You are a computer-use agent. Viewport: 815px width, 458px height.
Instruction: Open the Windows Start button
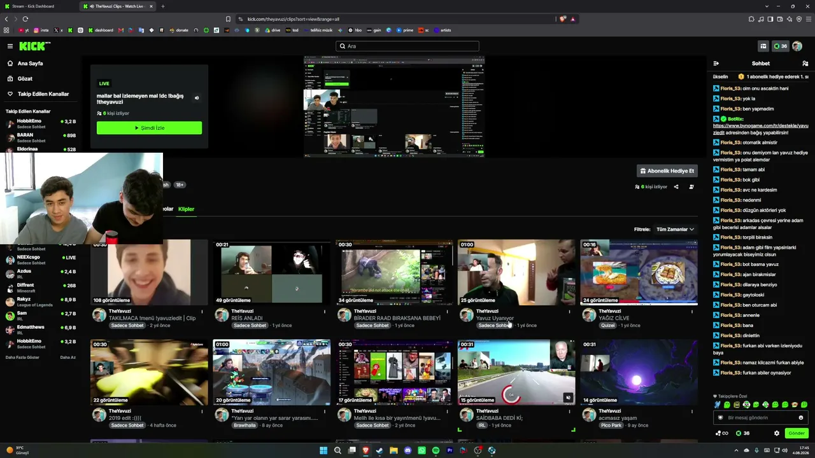click(x=323, y=450)
